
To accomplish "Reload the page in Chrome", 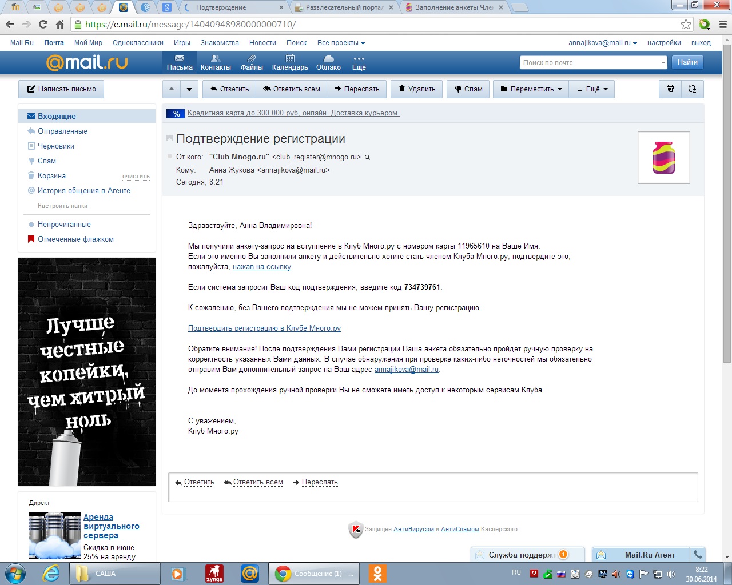I will pos(43,24).
